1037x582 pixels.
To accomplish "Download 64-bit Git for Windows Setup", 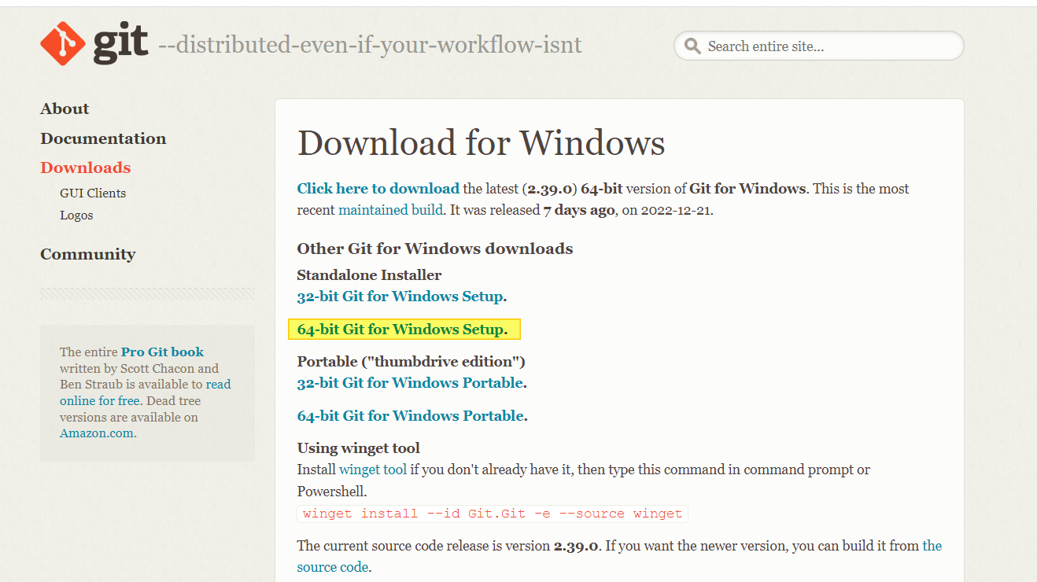I will [x=400, y=330].
